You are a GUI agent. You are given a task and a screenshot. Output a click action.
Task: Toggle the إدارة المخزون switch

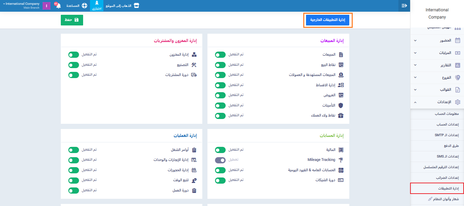point(73,55)
